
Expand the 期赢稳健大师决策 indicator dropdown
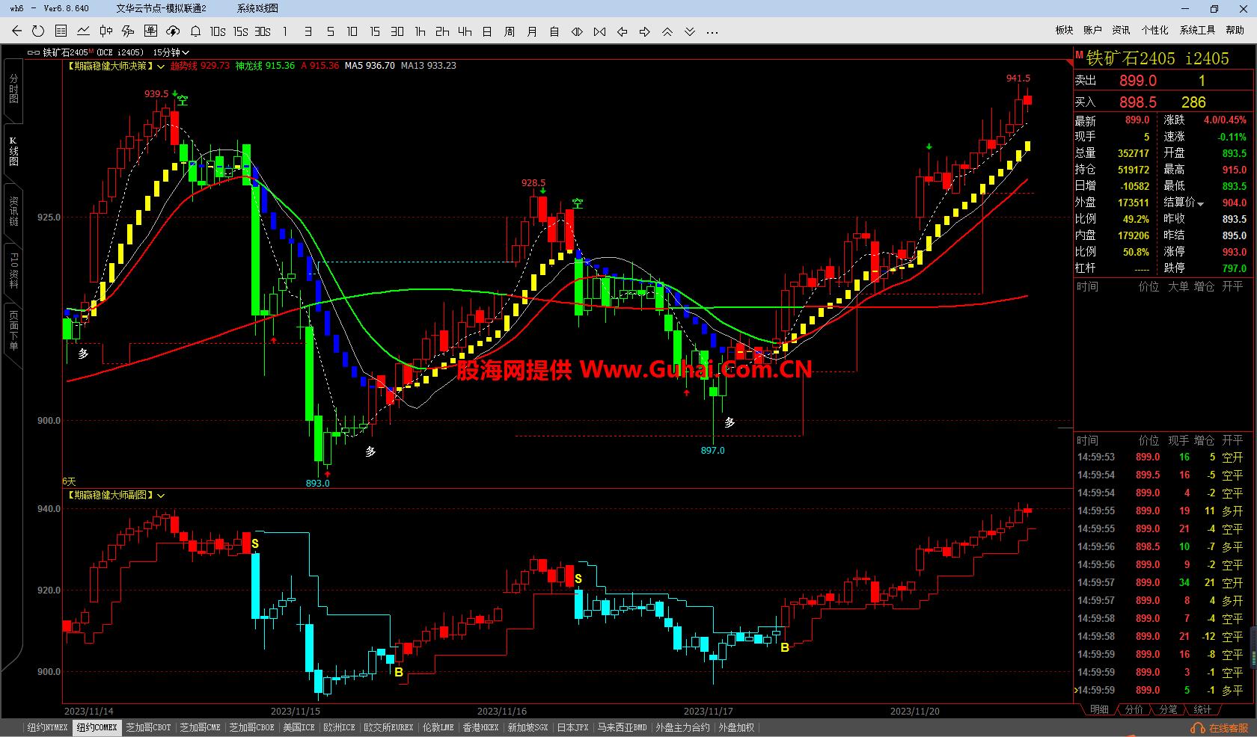tap(161, 67)
